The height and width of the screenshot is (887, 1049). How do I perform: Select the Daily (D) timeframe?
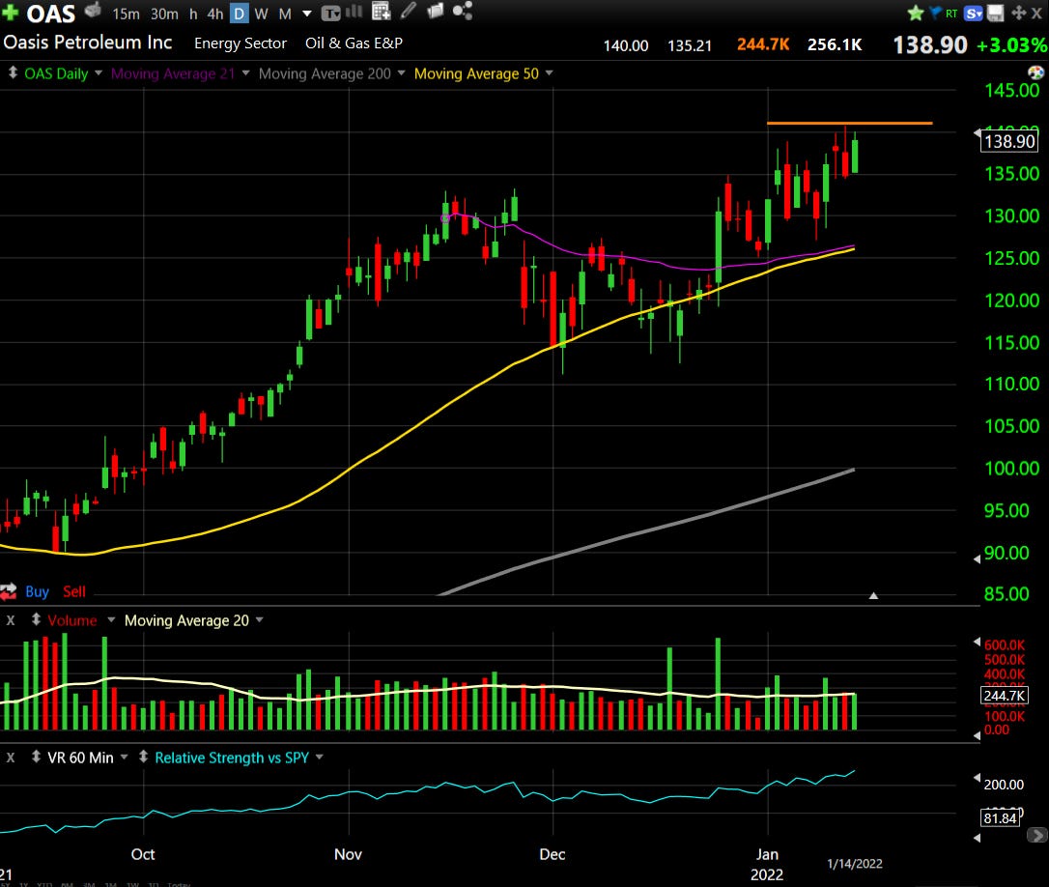pyautogui.click(x=239, y=14)
